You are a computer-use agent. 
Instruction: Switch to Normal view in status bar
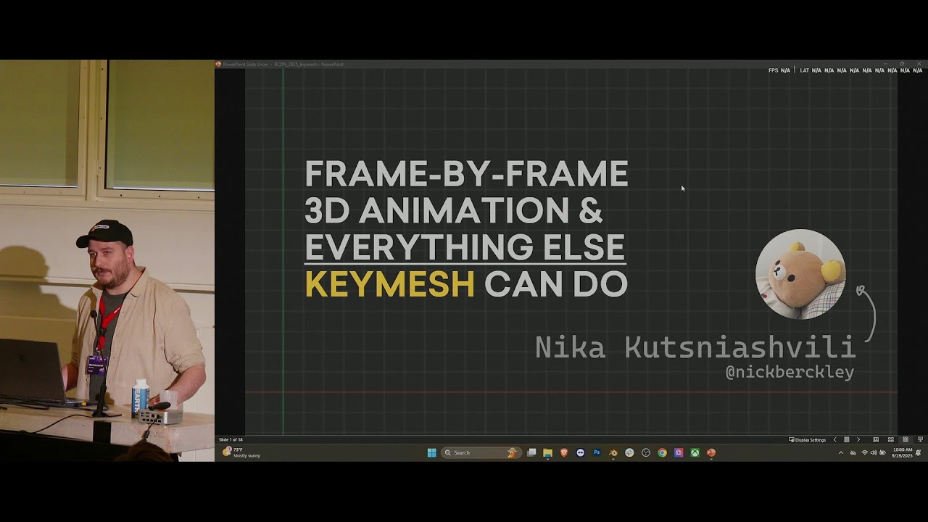[x=876, y=439]
